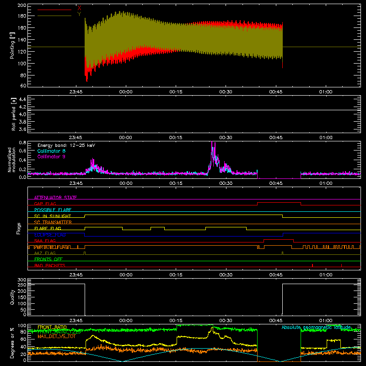This screenshot has width=366, height=366.
Task: Select the orange MAX_DET_VS_TOT legend label
Action: 57,336
